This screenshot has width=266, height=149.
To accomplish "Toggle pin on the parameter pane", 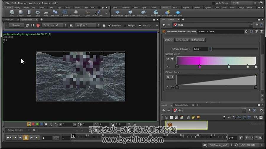I will [257, 25].
